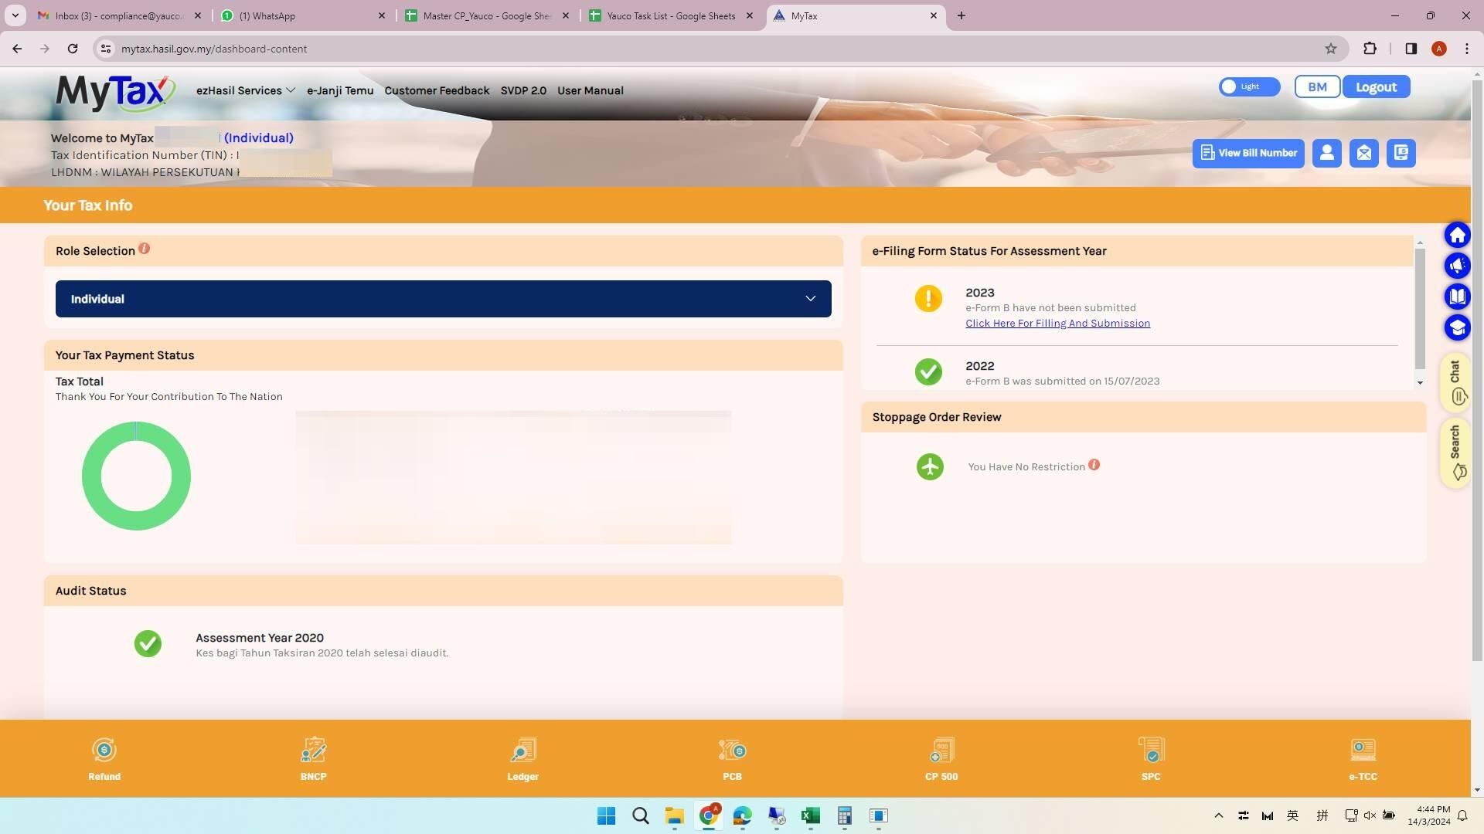Open the Windows Start menu
This screenshot has height=834, width=1484.
607,815
